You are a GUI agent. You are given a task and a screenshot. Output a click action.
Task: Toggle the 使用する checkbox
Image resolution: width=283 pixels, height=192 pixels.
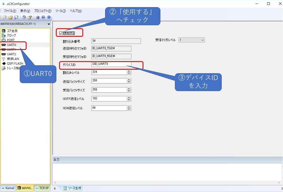61,33
